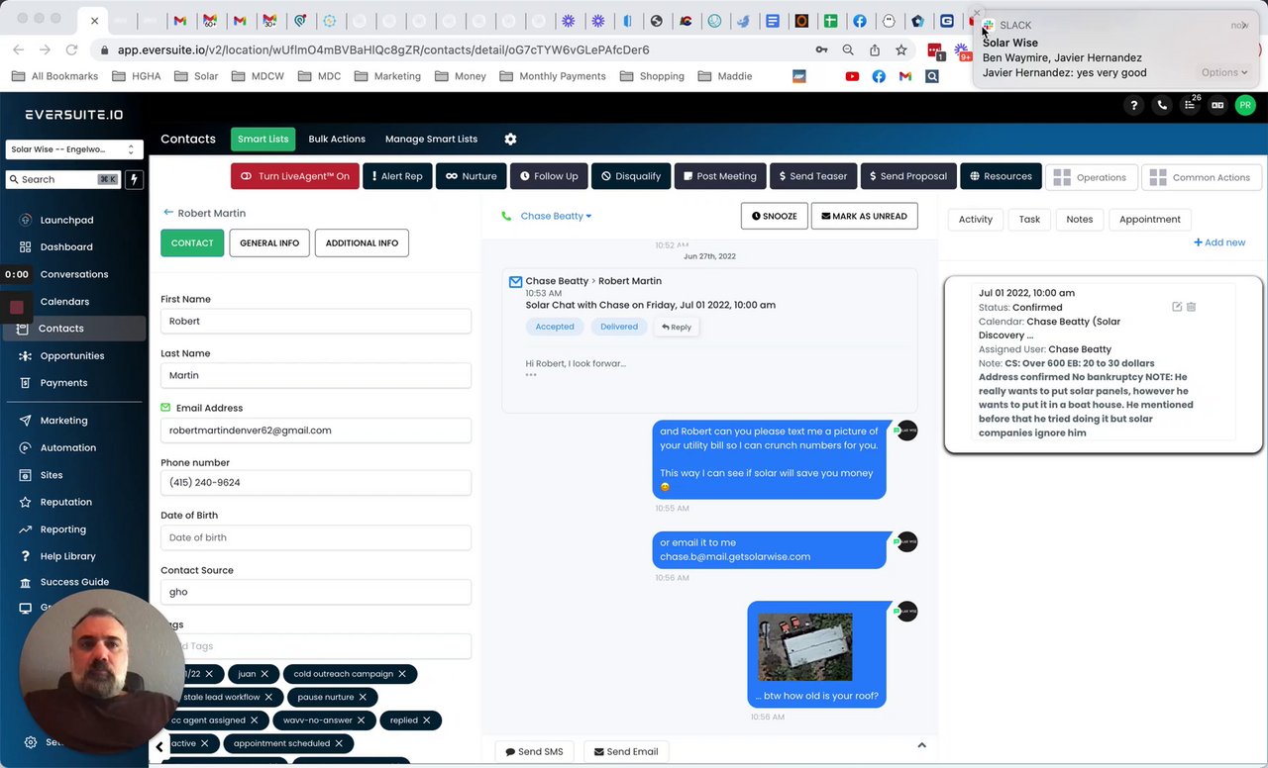Open Reputation in sidebar
The height and width of the screenshot is (768, 1268).
coord(65,503)
